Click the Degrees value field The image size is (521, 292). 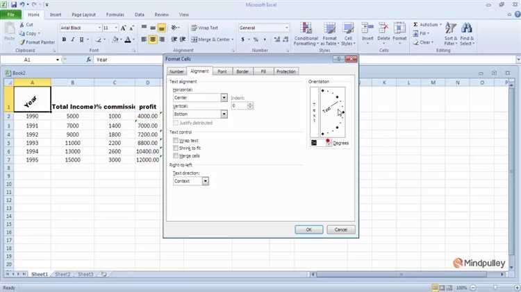tap(318, 143)
